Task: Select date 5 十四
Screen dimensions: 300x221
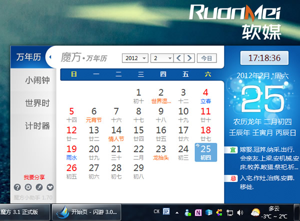Action: [x=71, y=115]
